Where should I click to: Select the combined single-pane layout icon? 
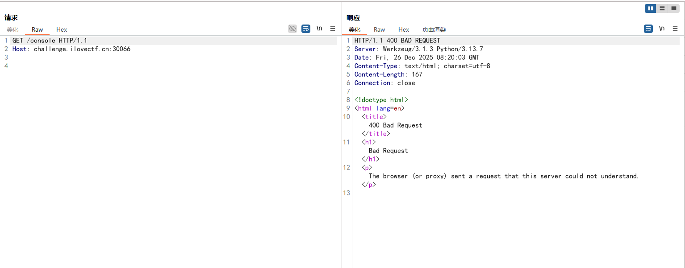pos(674,8)
